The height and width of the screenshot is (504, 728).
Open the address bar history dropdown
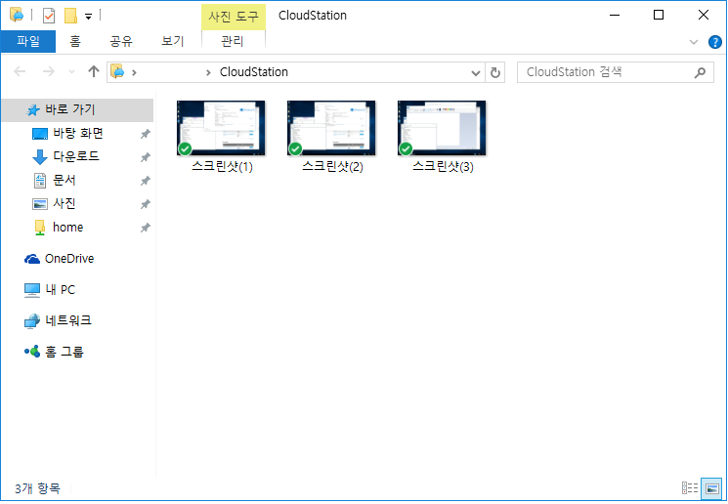[x=476, y=73]
